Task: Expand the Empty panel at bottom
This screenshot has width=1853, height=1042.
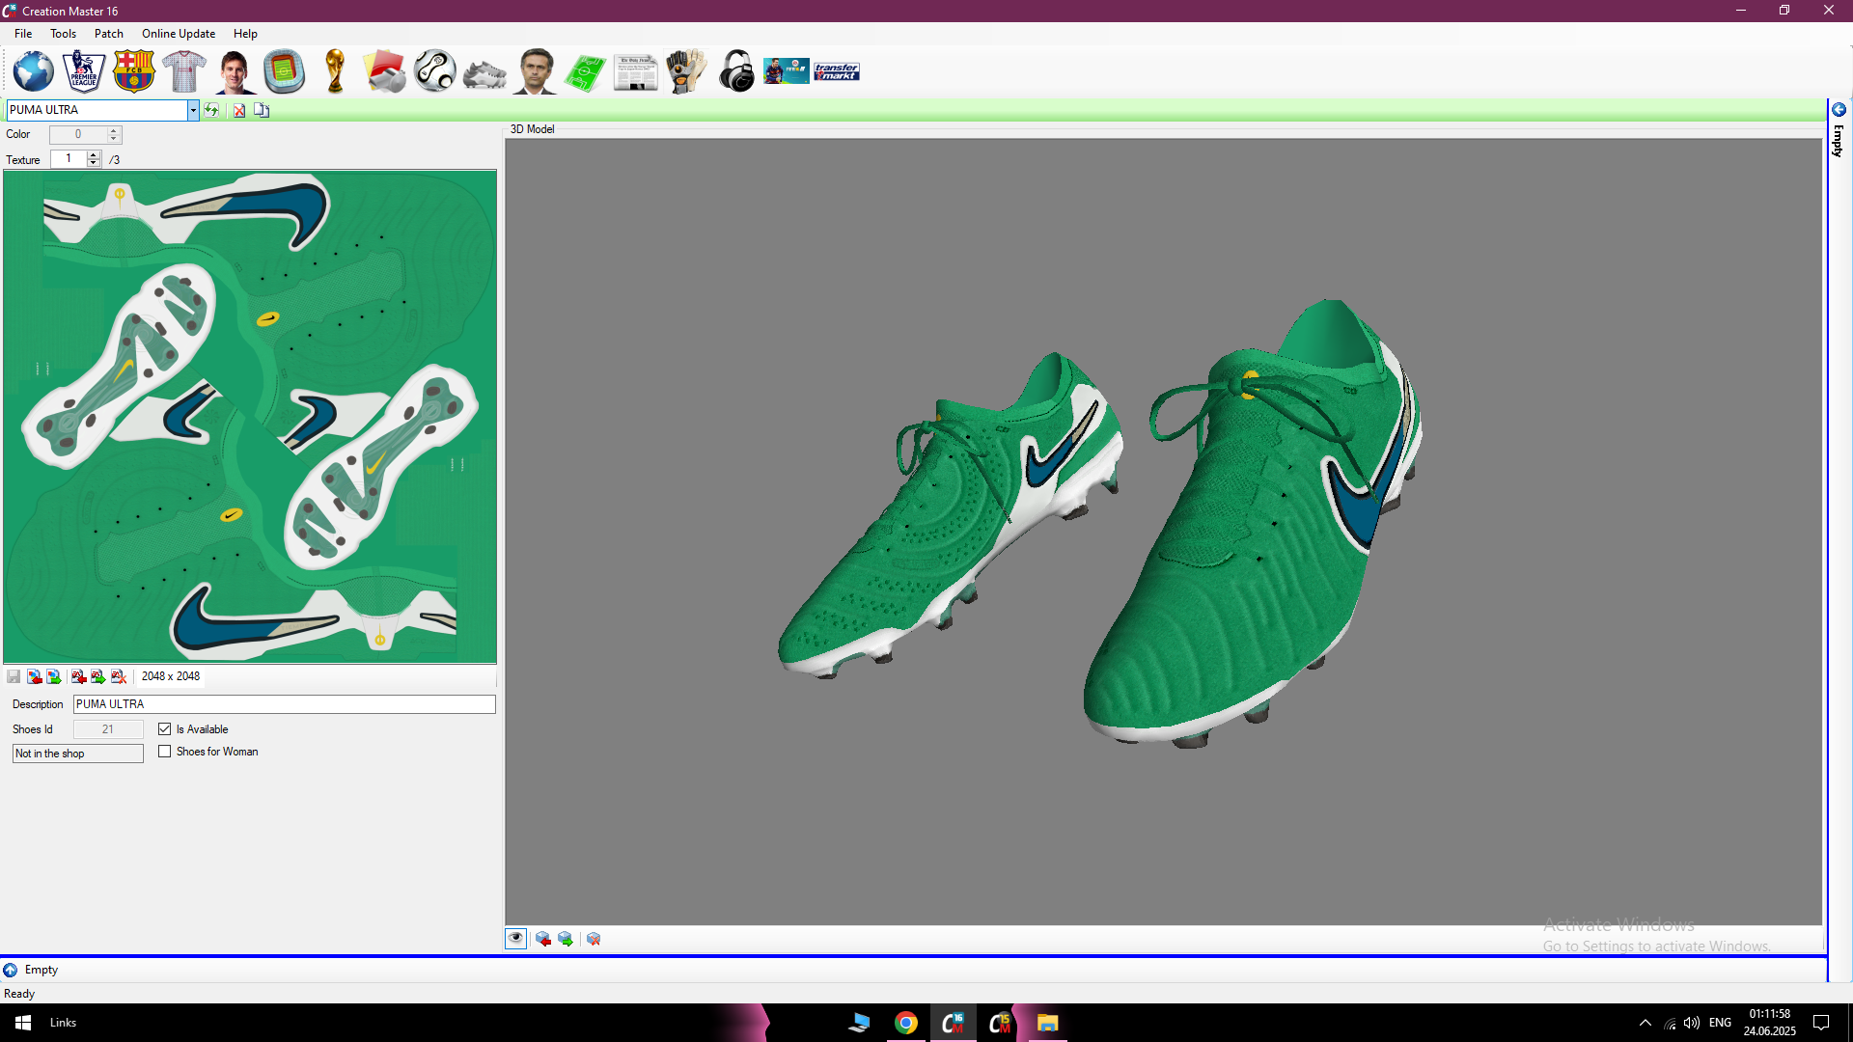Action: click(x=10, y=970)
